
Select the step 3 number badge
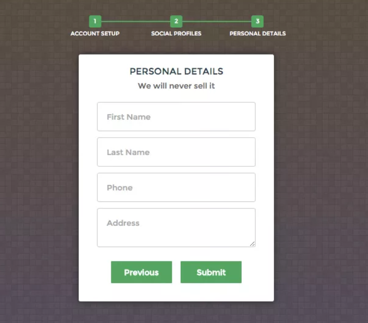258,21
